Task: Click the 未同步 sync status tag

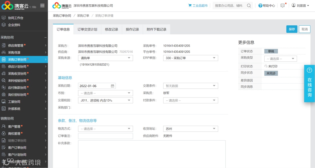Action: [271, 73]
